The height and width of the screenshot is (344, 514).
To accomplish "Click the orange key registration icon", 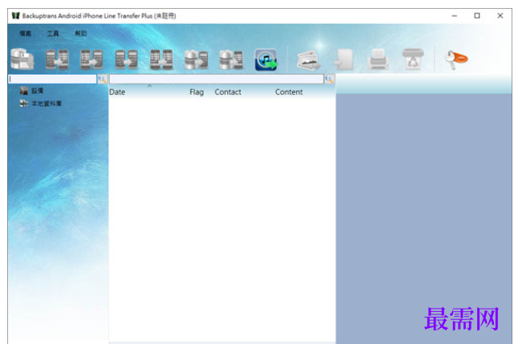I will coord(456,59).
